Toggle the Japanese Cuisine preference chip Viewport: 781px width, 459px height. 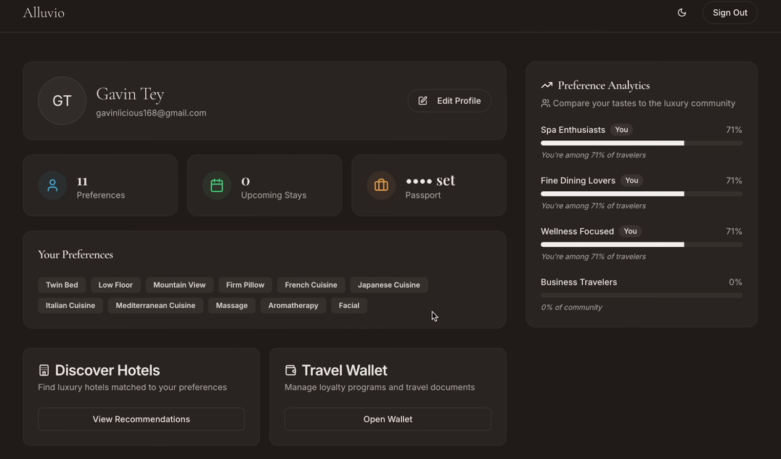point(389,285)
